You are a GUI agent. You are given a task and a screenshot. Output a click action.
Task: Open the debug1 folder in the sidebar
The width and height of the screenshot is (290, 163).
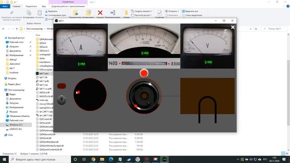tap(13, 59)
